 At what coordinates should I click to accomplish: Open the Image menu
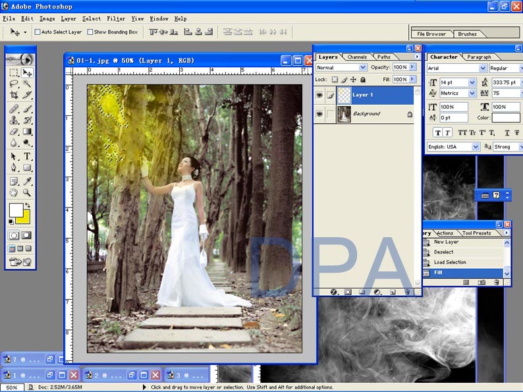tap(47, 18)
